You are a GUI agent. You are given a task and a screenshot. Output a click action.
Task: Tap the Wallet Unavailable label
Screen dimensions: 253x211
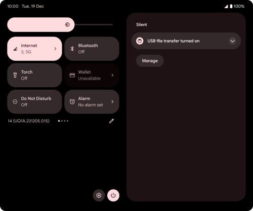click(x=90, y=78)
